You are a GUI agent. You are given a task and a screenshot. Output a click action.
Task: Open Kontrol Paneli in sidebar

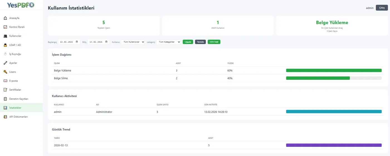tap(21, 27)
